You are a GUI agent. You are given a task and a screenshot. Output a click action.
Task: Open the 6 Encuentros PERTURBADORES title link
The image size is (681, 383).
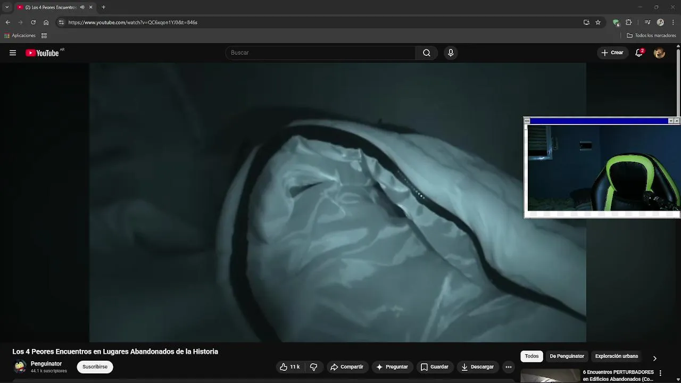point(618,376)
